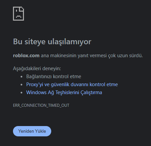Image resolution: width=151 pixels, height=146 pixels.
Task: Open Proxy'yi ve güvenlik duvarını kontrol etme link
Action: (x=72, y=84)
